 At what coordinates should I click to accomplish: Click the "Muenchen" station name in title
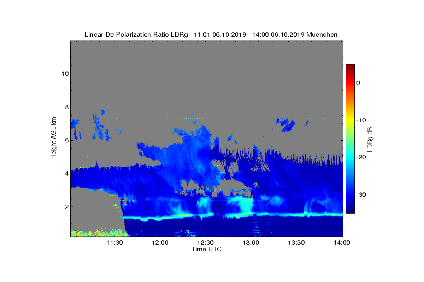click(x=322, y=35)
